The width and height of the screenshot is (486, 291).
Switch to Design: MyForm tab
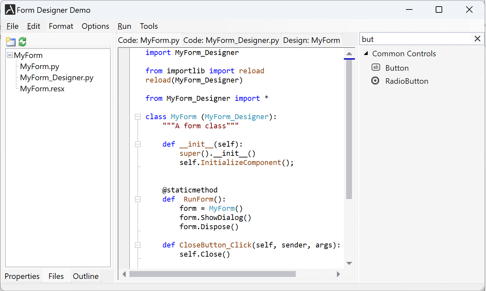tap(311, 40)
